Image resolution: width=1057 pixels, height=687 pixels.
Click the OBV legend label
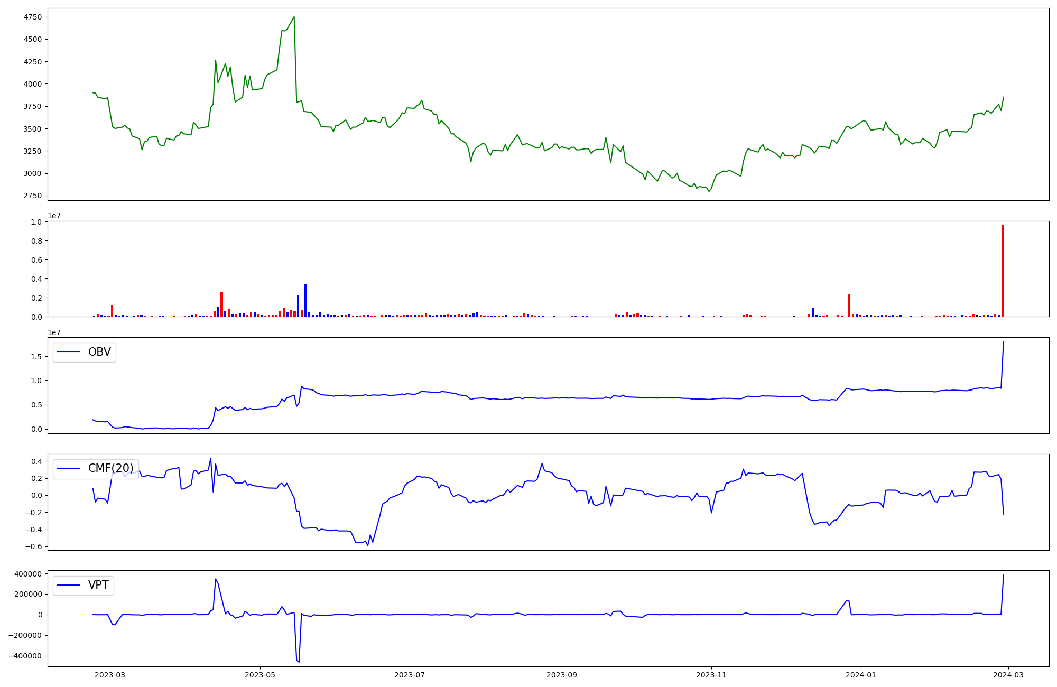99,352
